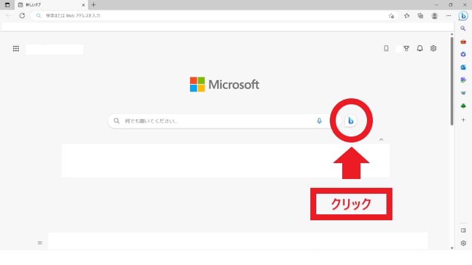This screenshot has height=265, width=472.
Task: Open the Favorites list in toolbar
Action: (407, 16)
